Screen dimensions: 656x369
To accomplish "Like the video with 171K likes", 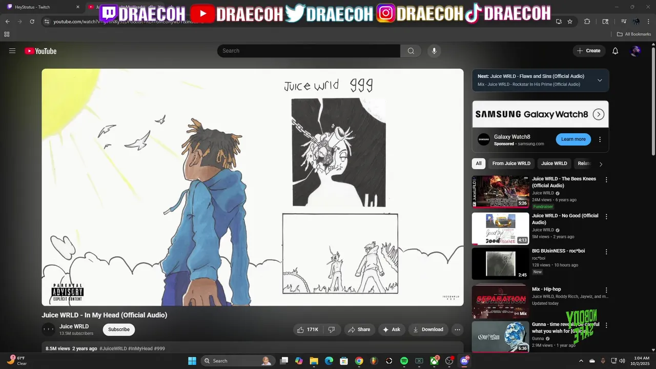I will [x=307, y=330].
